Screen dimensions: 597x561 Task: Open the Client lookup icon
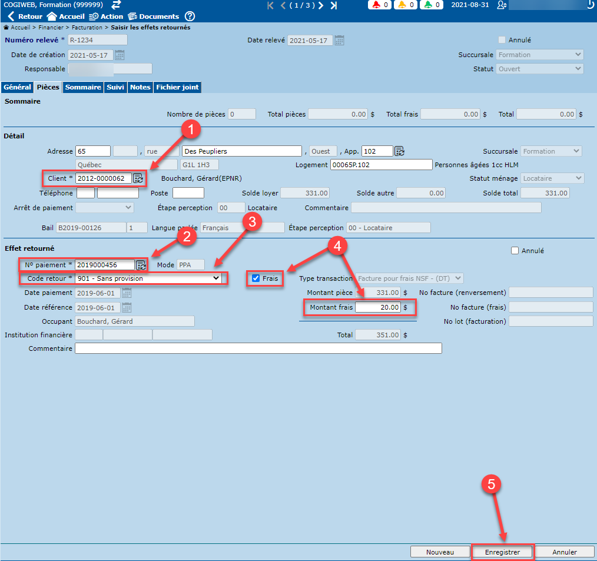[138, 178]
